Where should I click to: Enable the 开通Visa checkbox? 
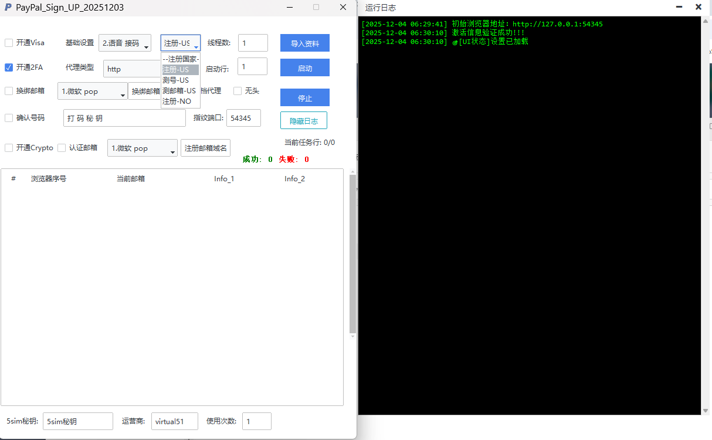coord(9,43)
